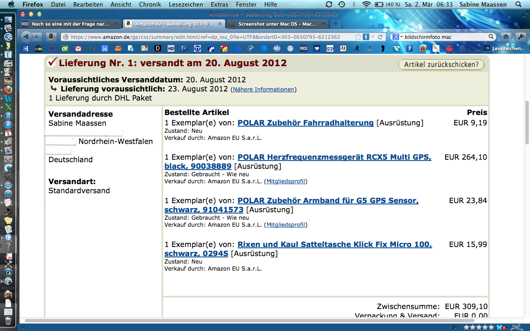Screen dimensions: 530x331
Task: Open the POLAR Zubehör Fahrradhalterung link
Action: [305, 123]
